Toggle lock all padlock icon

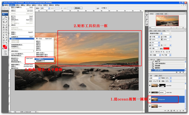(160, 81)
